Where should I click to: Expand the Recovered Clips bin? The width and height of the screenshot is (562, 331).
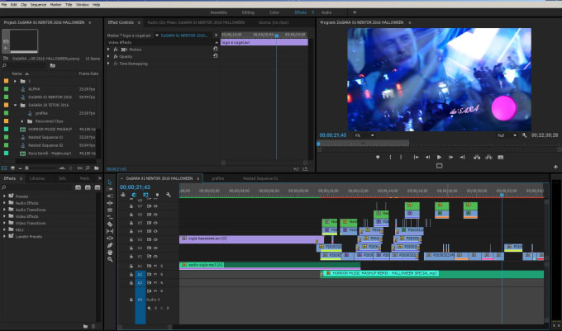(x=22, y=121)
